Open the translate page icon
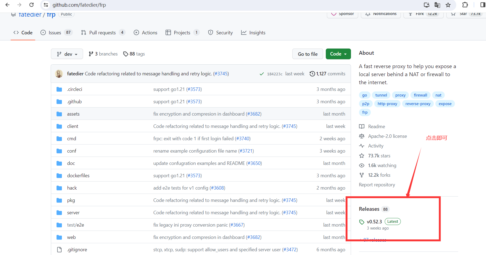 click(x=437, y=5)
